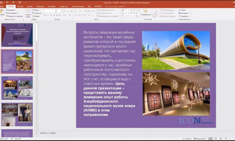Toggle bold formatting (Ж)
This screenshot has width=235, height=141.
[x=45, y=15]
